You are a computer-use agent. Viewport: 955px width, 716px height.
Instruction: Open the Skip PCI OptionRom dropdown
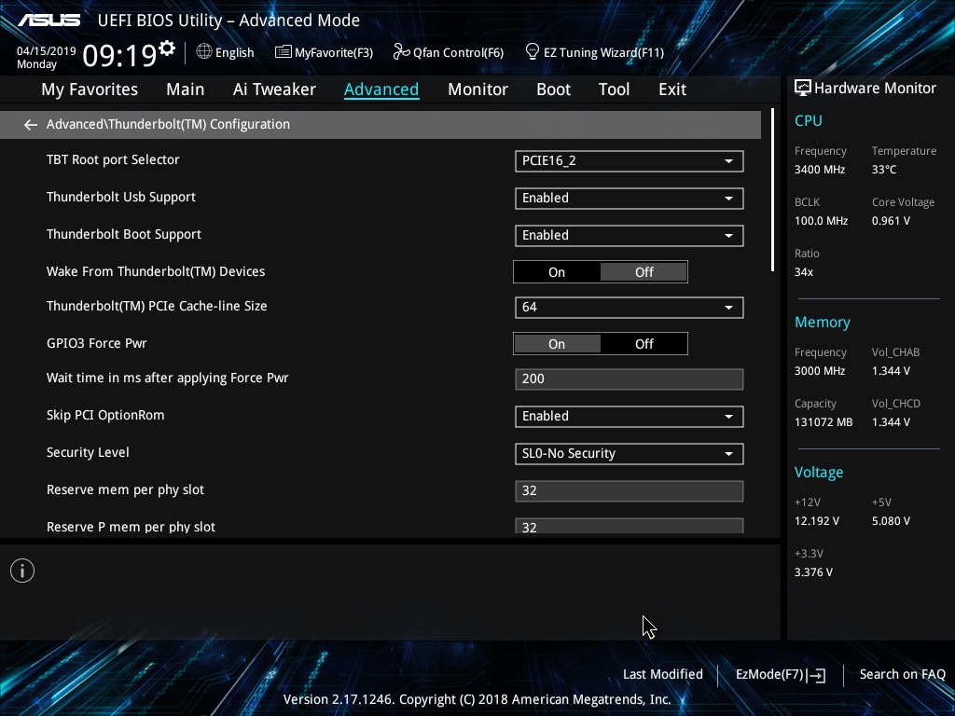[630, 417]
